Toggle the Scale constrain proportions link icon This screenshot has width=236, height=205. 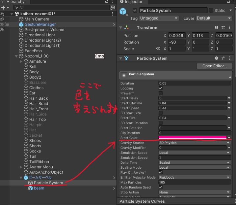pos(158,49)
